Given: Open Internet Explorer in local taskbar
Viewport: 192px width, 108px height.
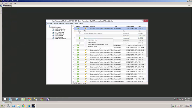Looking at the screenshot, I should [29, 106].
